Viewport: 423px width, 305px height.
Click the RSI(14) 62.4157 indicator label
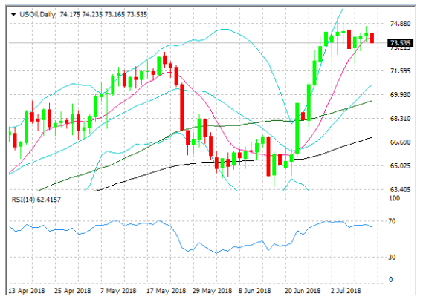(x=36, y=200)
